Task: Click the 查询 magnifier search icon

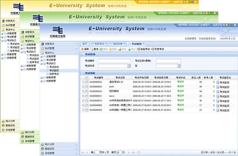Action: coord(92,49)
